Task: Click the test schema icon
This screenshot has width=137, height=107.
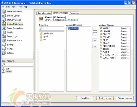Action: pyautogui.click(x=41, y=39)
